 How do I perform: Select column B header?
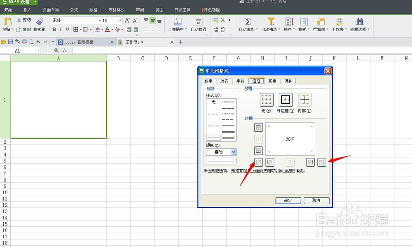click(x=119, y=58)
